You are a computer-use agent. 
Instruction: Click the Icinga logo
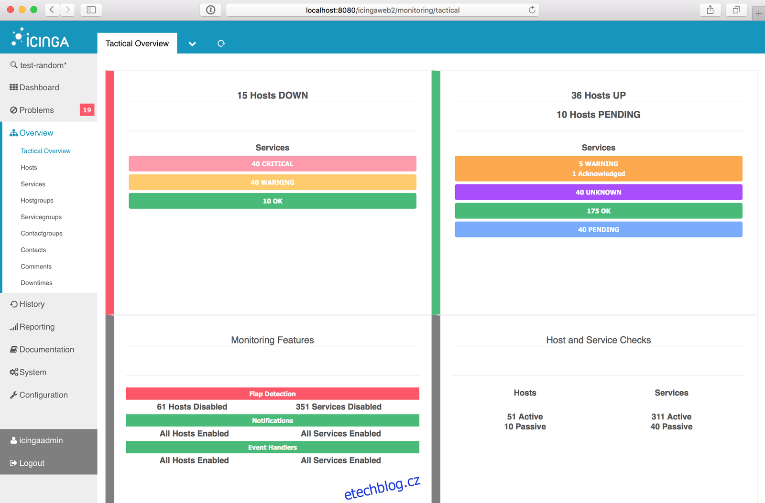pyautogui.click(x=41, y=38)
